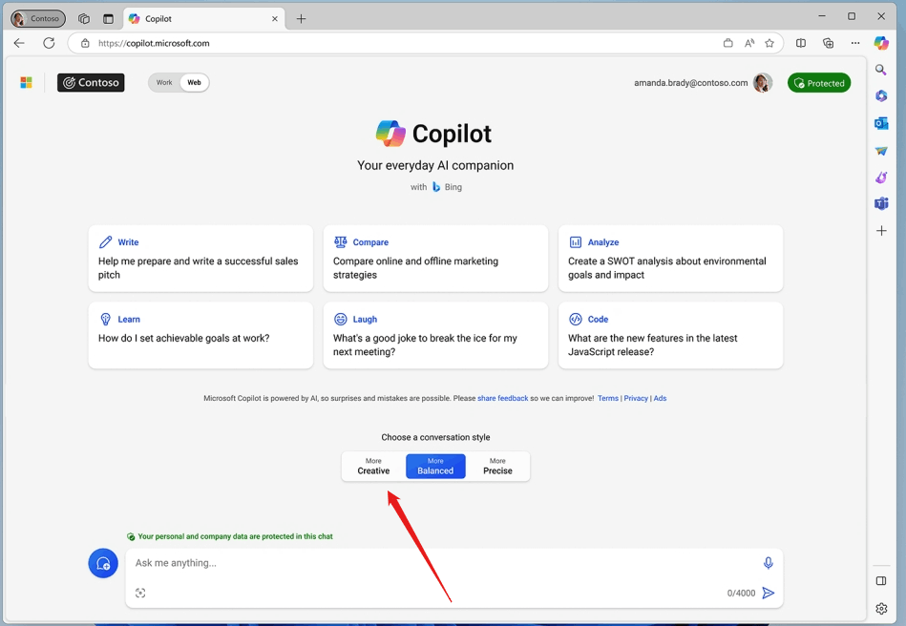Open the Terms link
The image size is (906, 626).
coord(608,398)
